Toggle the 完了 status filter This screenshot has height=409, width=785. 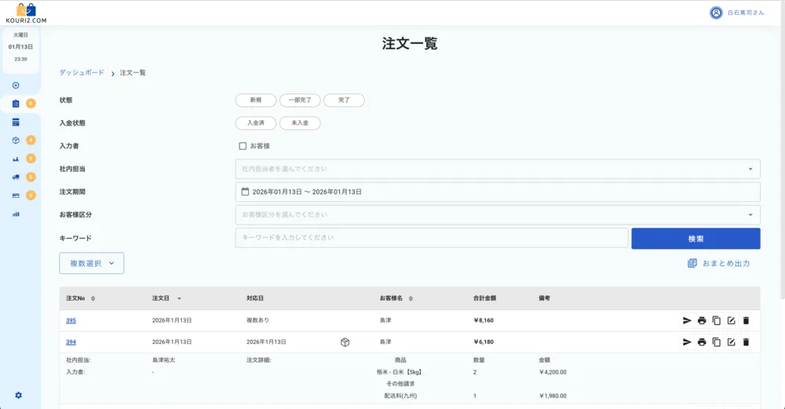[x=344, y=100]
